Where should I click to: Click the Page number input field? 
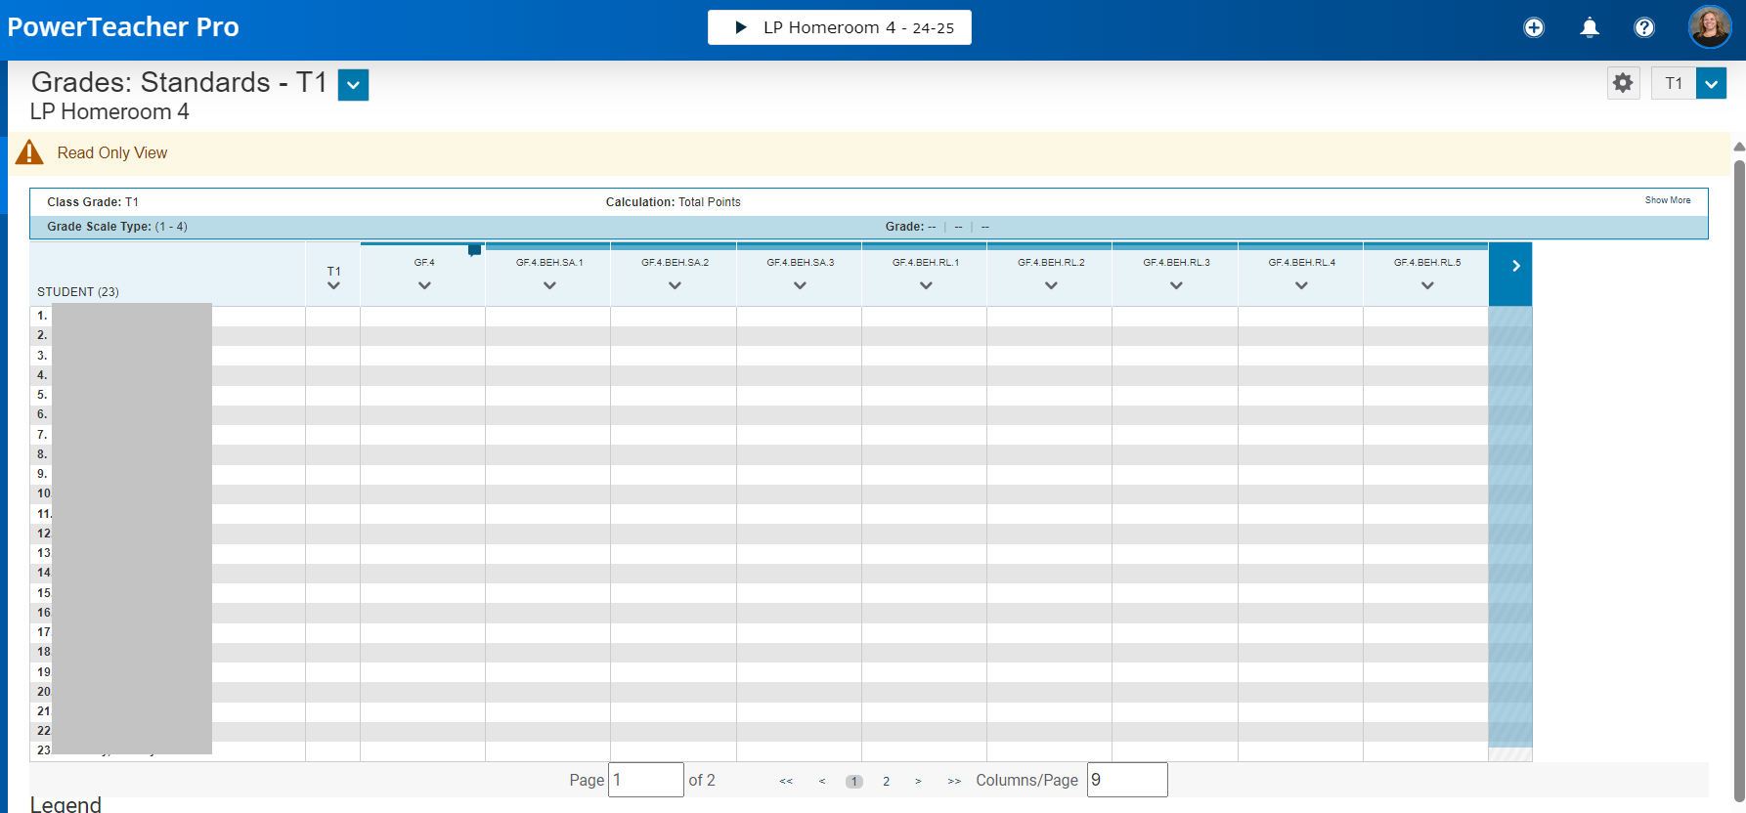(x=645, y=780)
